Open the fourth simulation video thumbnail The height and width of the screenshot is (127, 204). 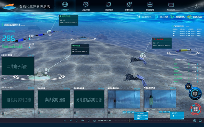point(124,99)
